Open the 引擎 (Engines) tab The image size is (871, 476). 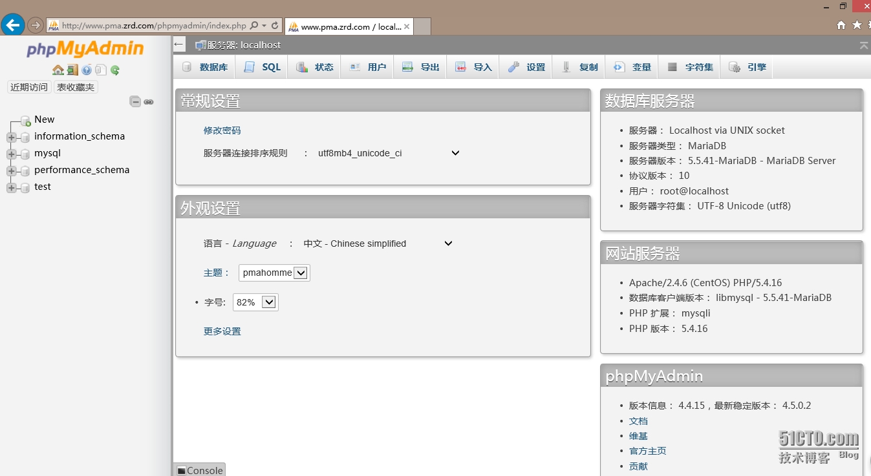point(747,67)
